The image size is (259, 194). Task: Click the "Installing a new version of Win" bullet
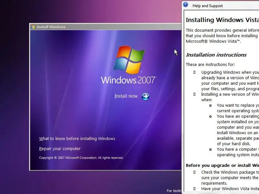click(230, 94)
